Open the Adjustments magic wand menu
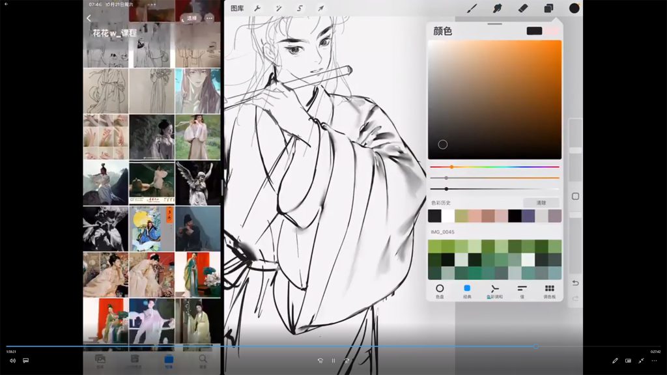Viewport: 667px width, 375px height. click(x=279, y=8)
